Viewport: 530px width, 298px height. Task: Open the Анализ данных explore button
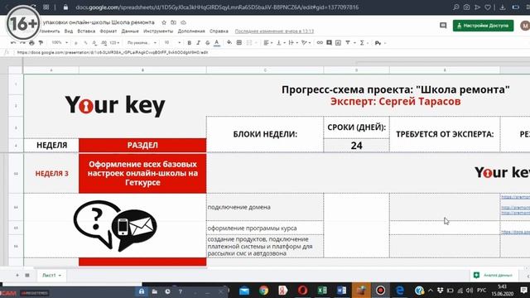click(x=494, y=276)
